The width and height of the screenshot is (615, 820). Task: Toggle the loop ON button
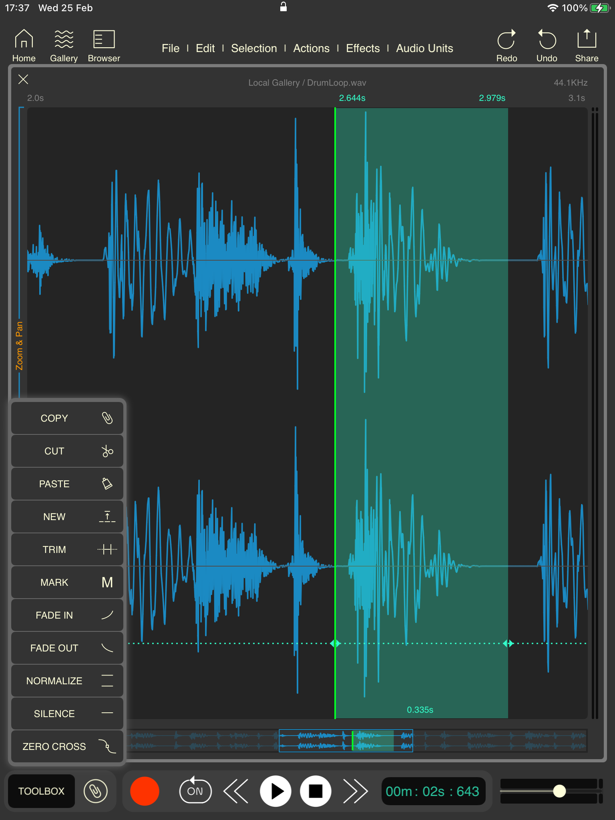pyautogui.click(x=195, y=790)
